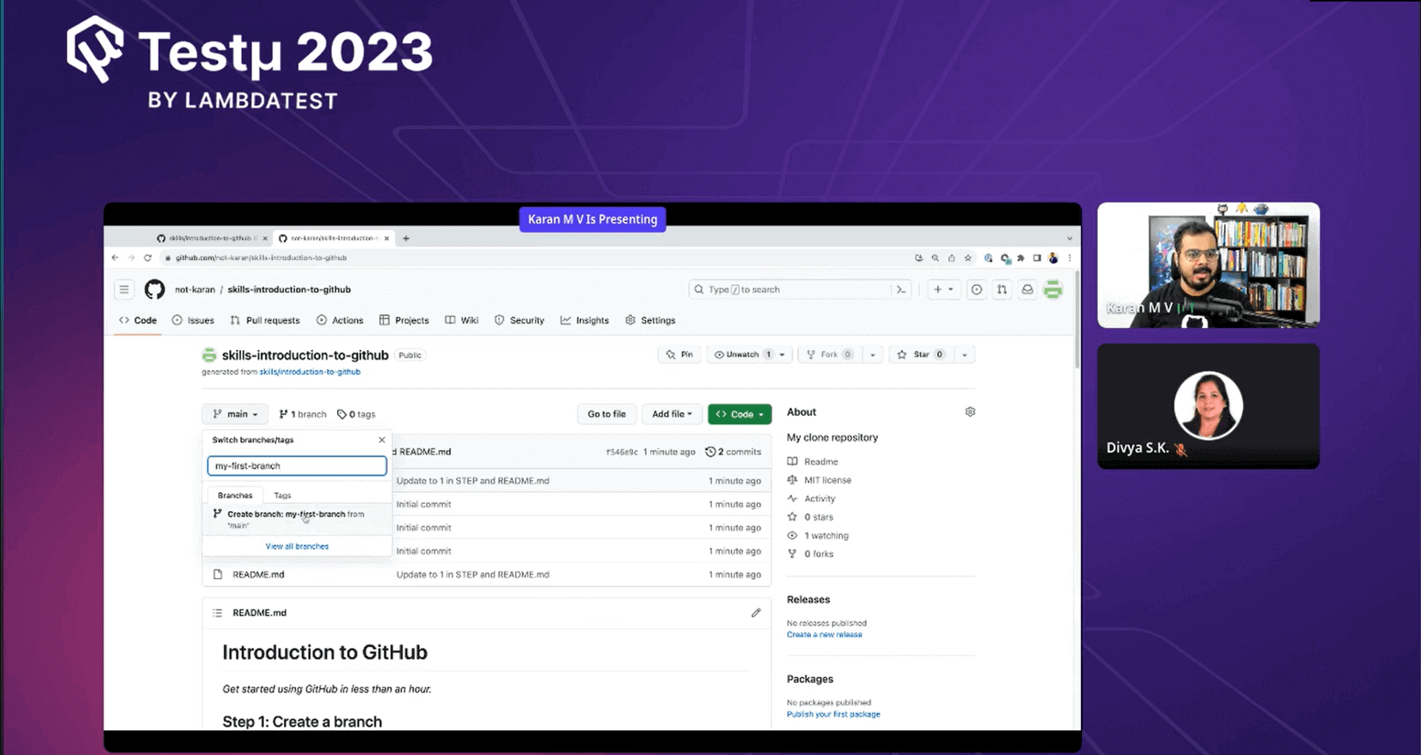Open the Star lists dropdown arrow
Image resolution: width=1421 pixels, height=755 pixels.
964,355
